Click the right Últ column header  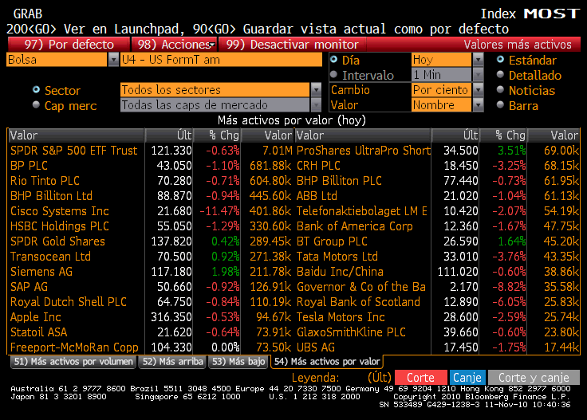[x=455, y=135]
